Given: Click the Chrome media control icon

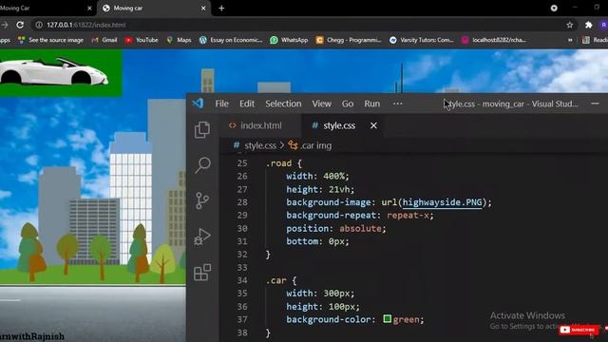Looking at the screenshot, I should [x=554, y=9].
